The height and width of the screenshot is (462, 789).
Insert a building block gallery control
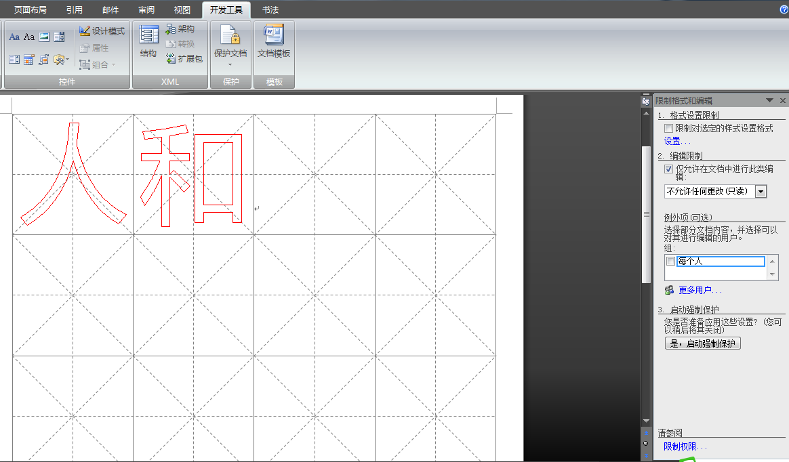tap(44, 60)
